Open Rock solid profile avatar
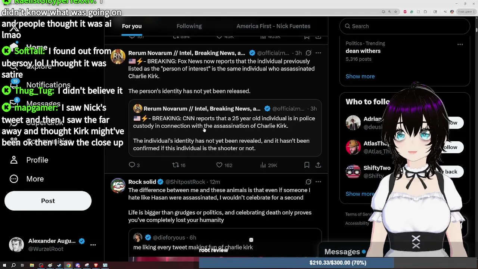Screen dimensions: 478x269 [x=118, y=185]
